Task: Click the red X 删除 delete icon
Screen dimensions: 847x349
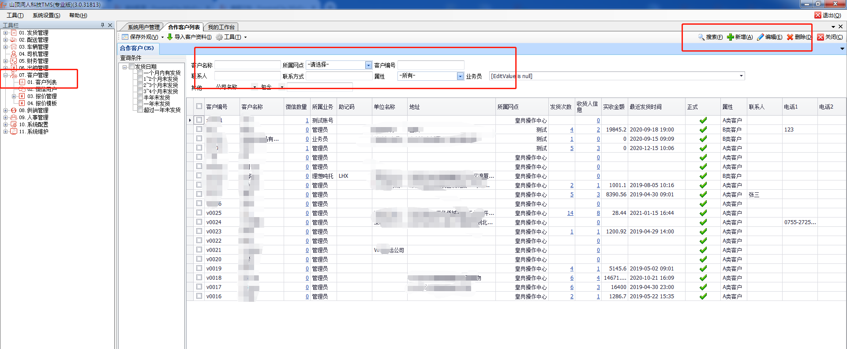Action: point(790,37)
